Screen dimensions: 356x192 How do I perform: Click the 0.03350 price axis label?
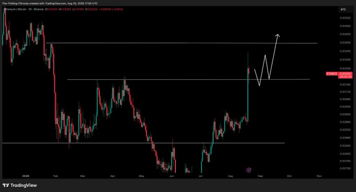tap(346, 51)
